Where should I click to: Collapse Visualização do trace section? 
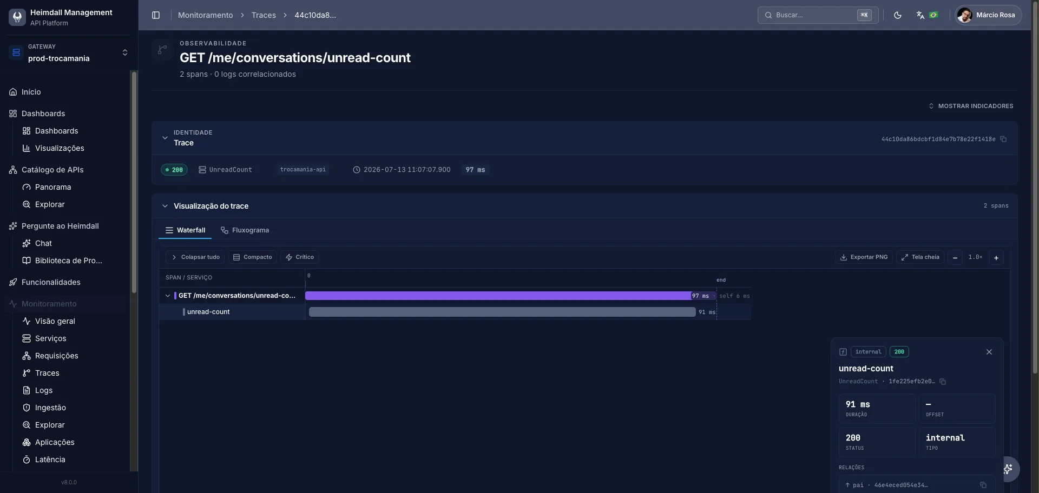165,206
